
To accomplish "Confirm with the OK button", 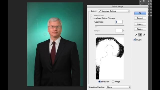I will [x=140, y=13].
